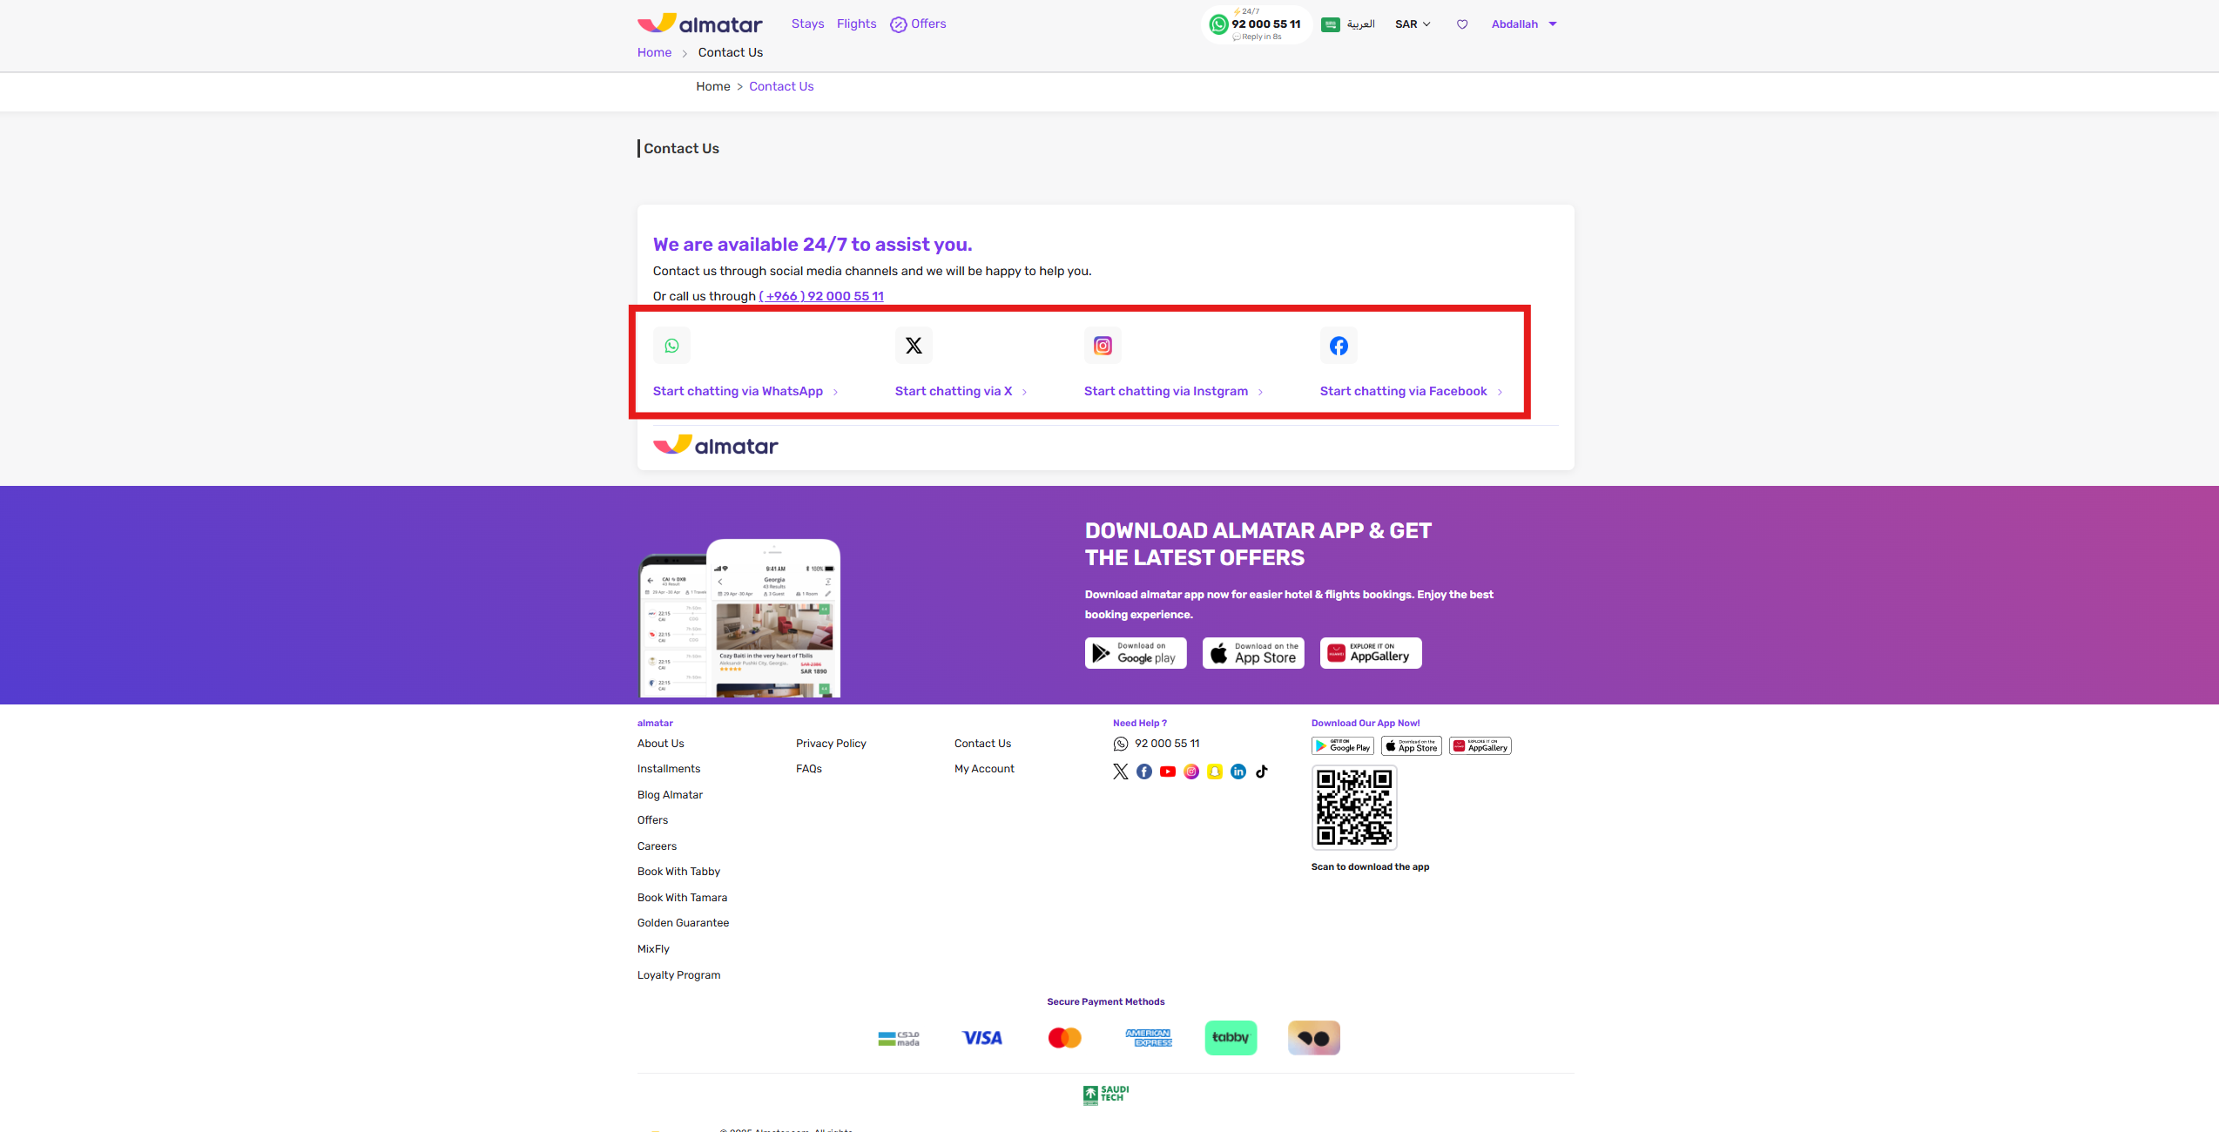This screenshot has height=1132, width=2219.
Task: Click the WhatsApp icon in contact card
Action: click(671, 346)
